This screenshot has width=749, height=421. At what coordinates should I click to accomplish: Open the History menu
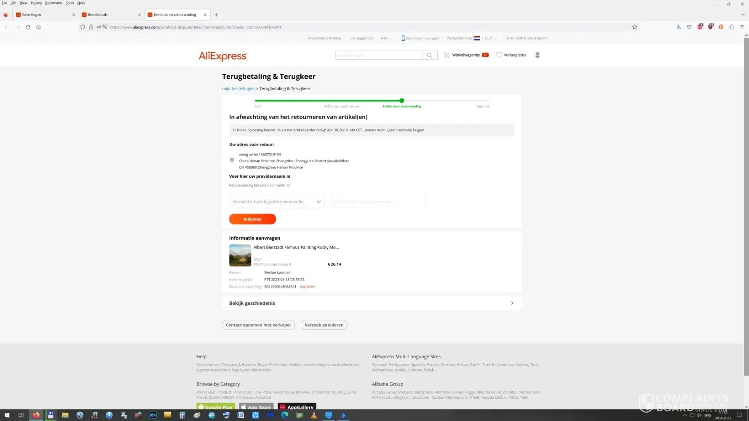click(36, 3)
